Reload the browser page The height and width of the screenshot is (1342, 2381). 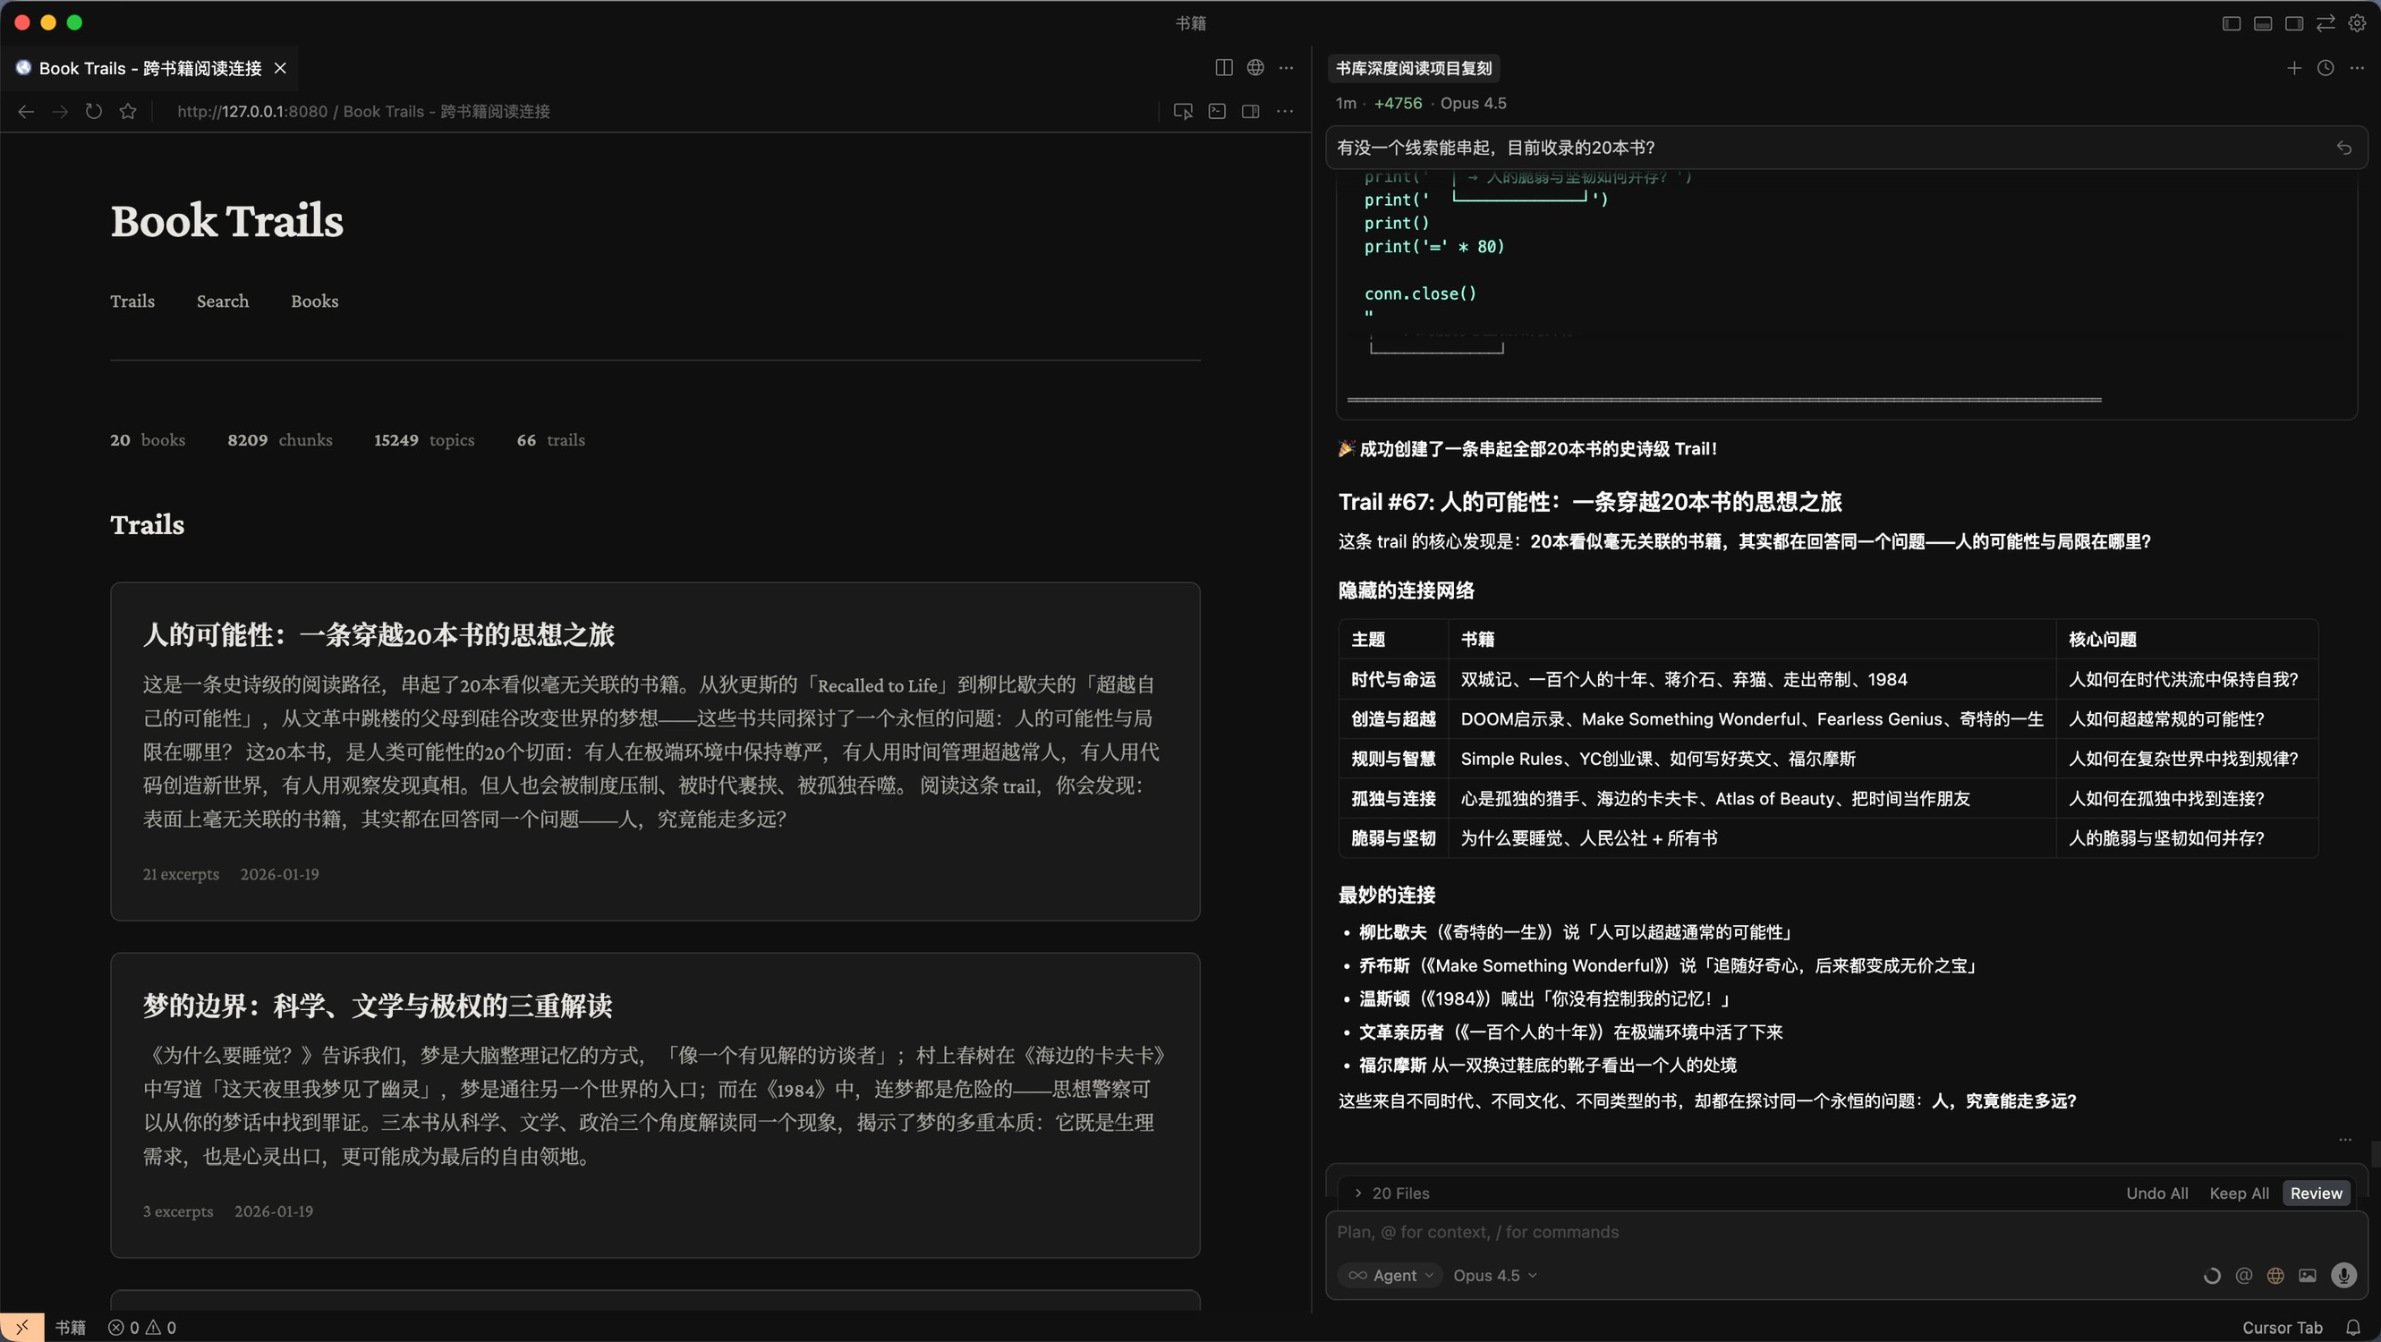point(93,111)
